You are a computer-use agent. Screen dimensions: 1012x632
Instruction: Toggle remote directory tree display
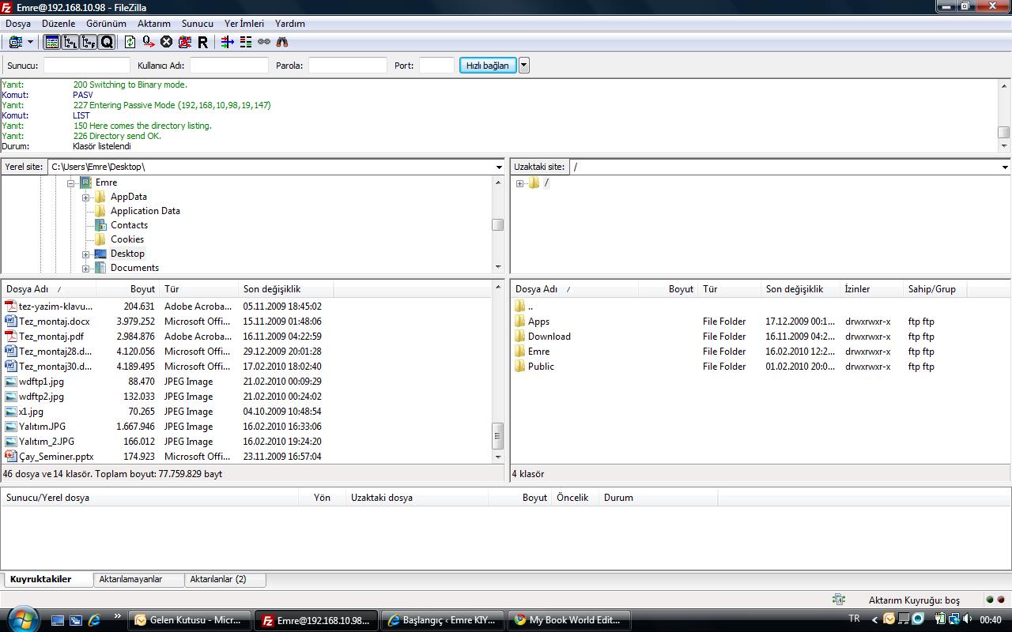tap(89, 42)
